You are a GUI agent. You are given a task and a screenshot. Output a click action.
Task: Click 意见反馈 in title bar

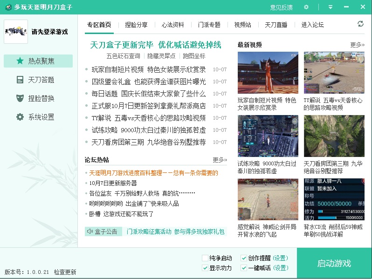[281, 7]
